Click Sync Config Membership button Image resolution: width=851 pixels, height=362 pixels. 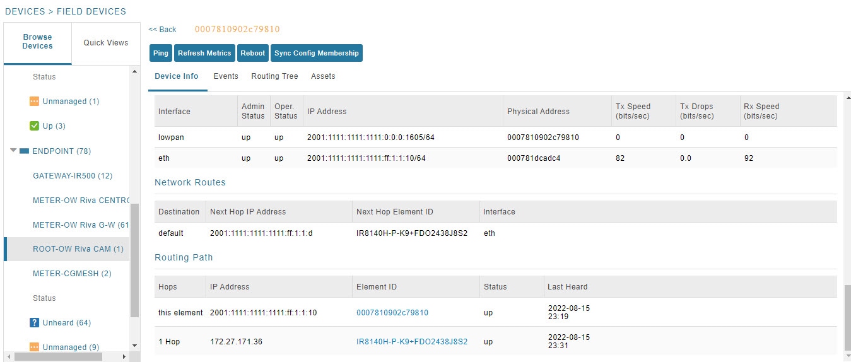317,53
